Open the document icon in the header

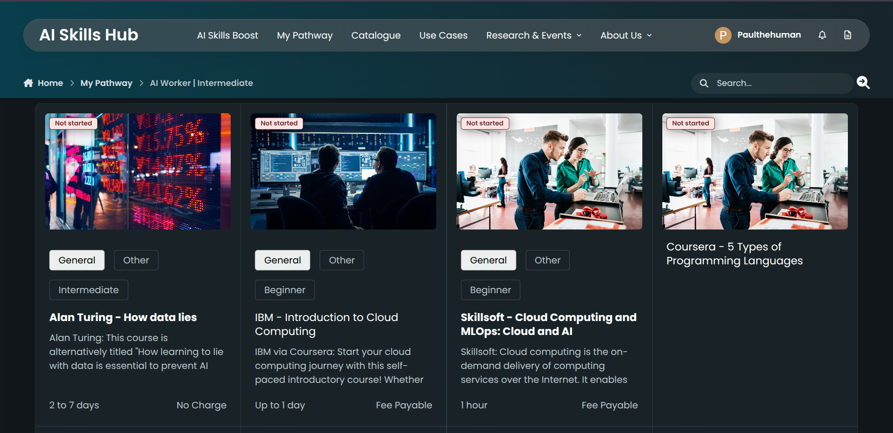tap(847, 35)
